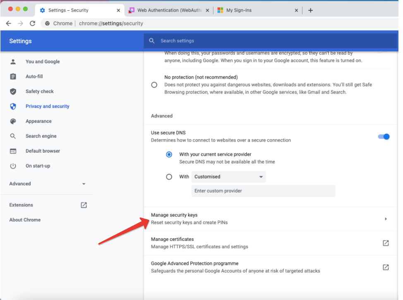Image resolution: width=403 pixels, height=300 pixels.
Task: Select the With Customised radio button
Action: coord(169,177)
